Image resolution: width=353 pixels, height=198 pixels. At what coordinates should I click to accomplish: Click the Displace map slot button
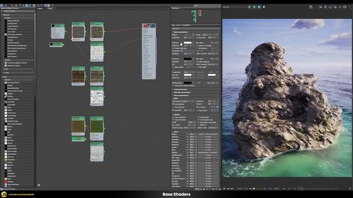pyautogui.click(x=208, y=152)
